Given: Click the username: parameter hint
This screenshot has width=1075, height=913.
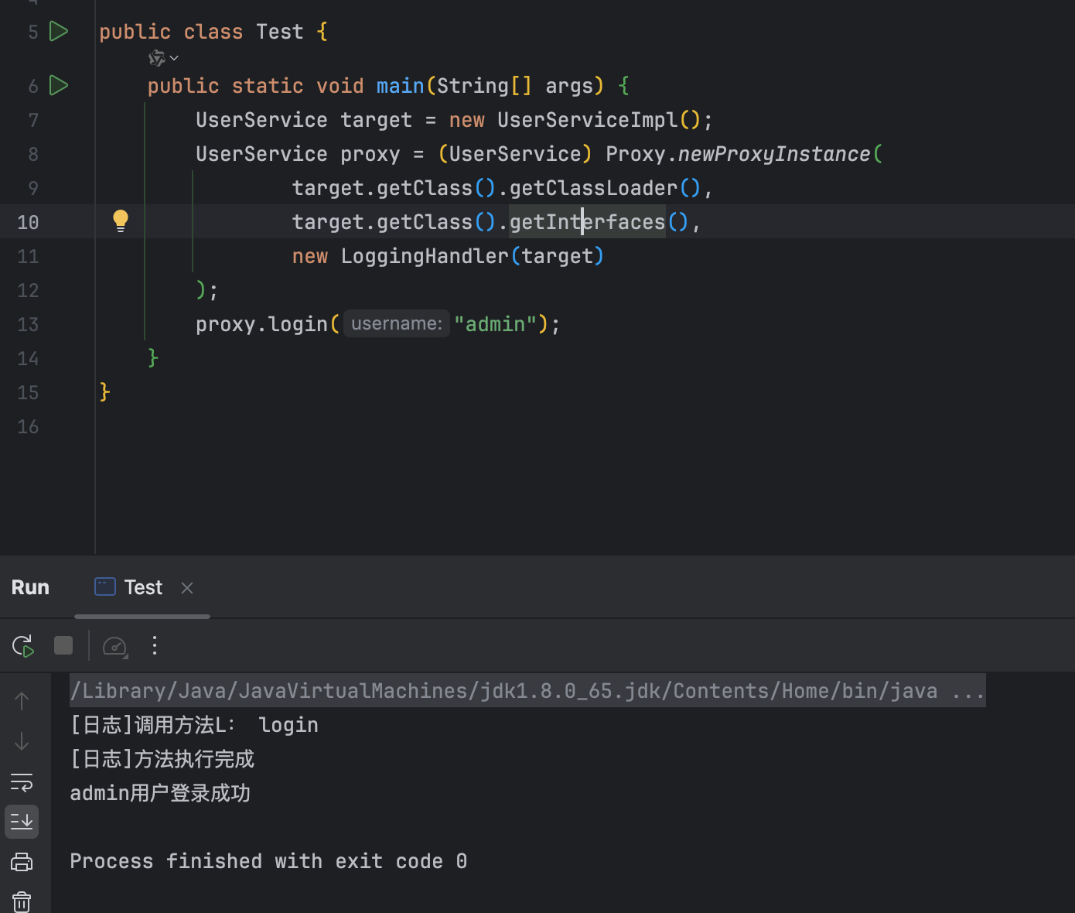Looking at the screenshot, I should [x=396, y=323].
